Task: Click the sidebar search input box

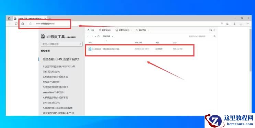Action: pos(62,44)
